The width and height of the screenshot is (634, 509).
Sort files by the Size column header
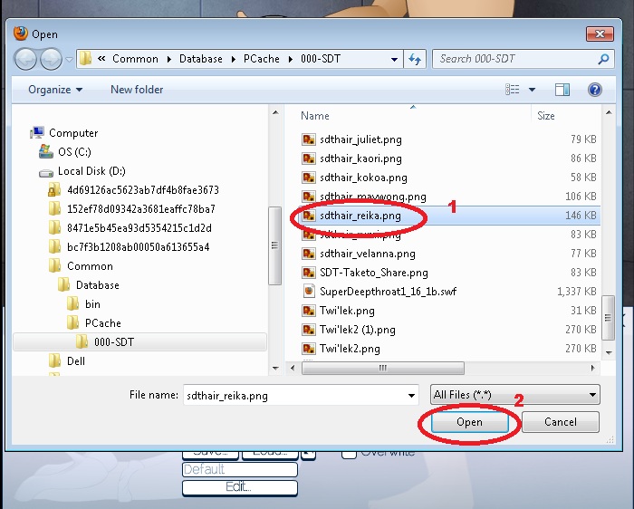point(546,116)
